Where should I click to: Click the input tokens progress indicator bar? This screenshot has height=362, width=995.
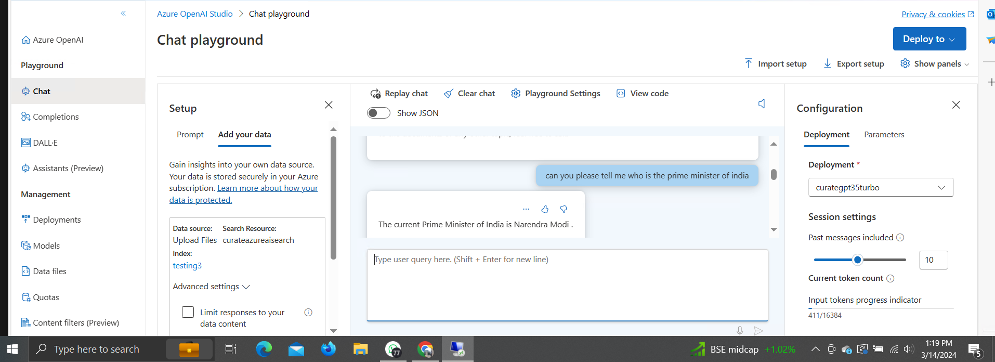(x=881, y=308)
